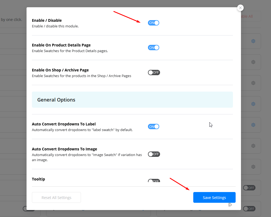Viewport: 271px width, 217px height.
Task: Click the bottommost gear icon in the module list
Action: (x=253, y=167)
